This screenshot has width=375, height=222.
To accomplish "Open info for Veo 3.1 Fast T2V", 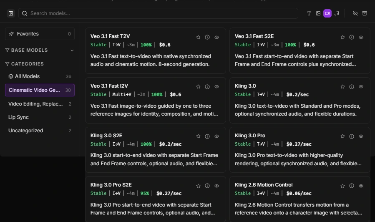I will (x=207, y=37).
